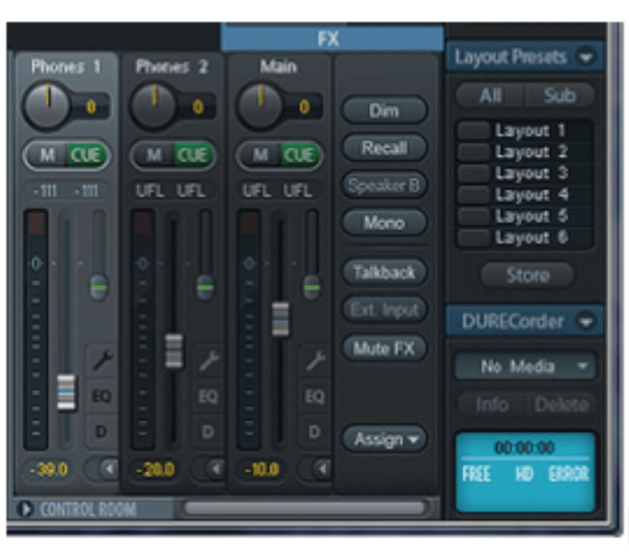Open the No Media dropdown
This screenshot has width=629, height=560.
click(x=525, y=367)
